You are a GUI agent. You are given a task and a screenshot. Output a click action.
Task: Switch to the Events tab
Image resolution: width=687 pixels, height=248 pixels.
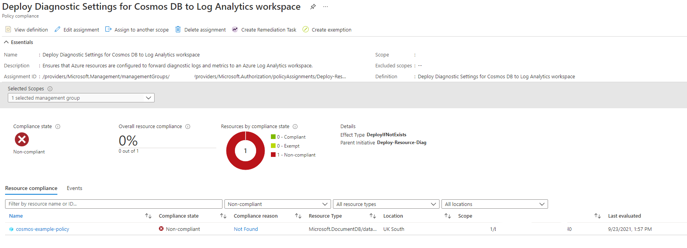pyautogui.click(x=75, y=188)
